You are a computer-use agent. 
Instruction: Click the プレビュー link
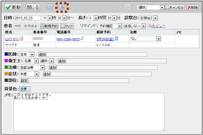[158, 26]
